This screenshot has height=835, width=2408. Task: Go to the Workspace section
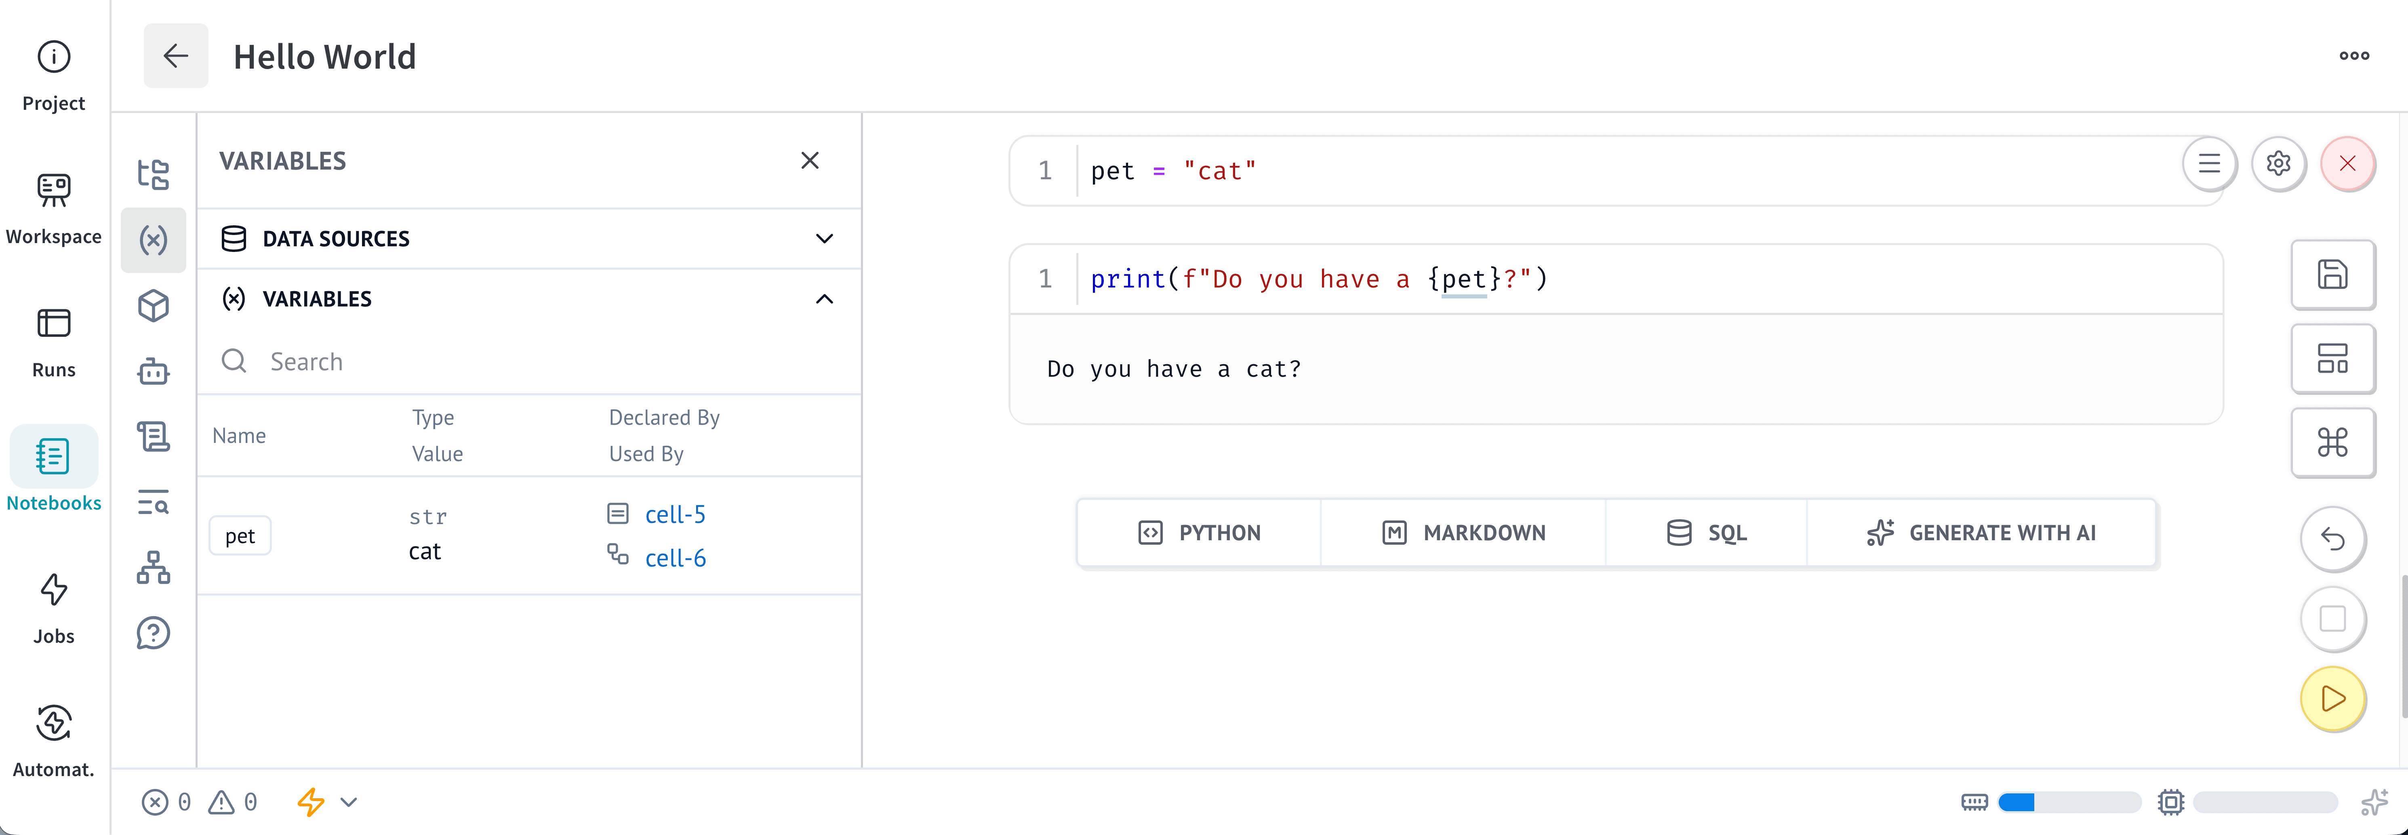pos(53,208)
